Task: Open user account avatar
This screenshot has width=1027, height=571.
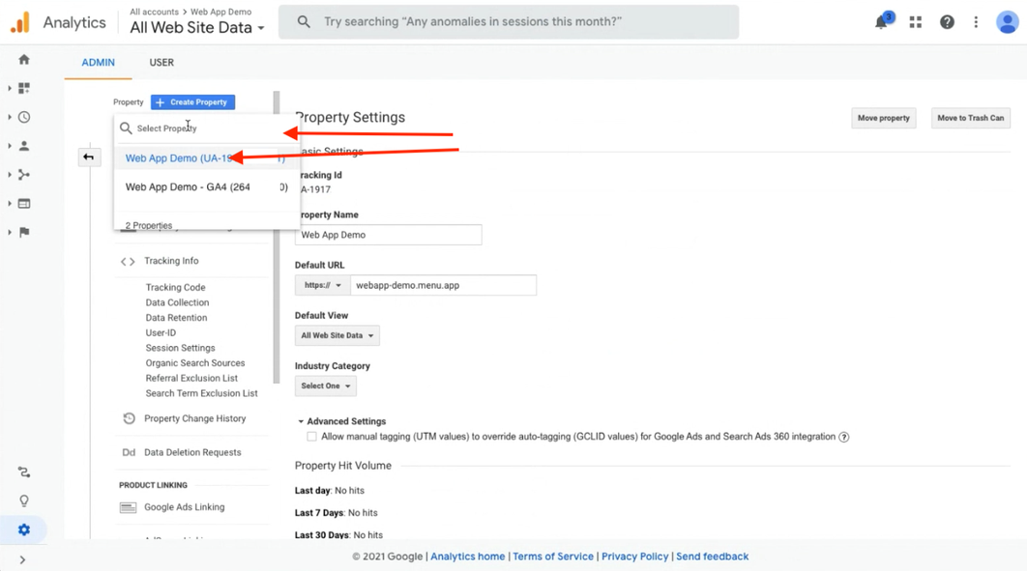Action: [x=1007, y=22]
